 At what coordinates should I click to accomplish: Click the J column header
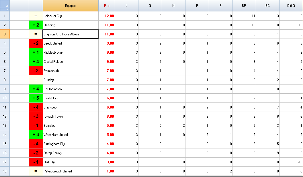coord(127,6)
